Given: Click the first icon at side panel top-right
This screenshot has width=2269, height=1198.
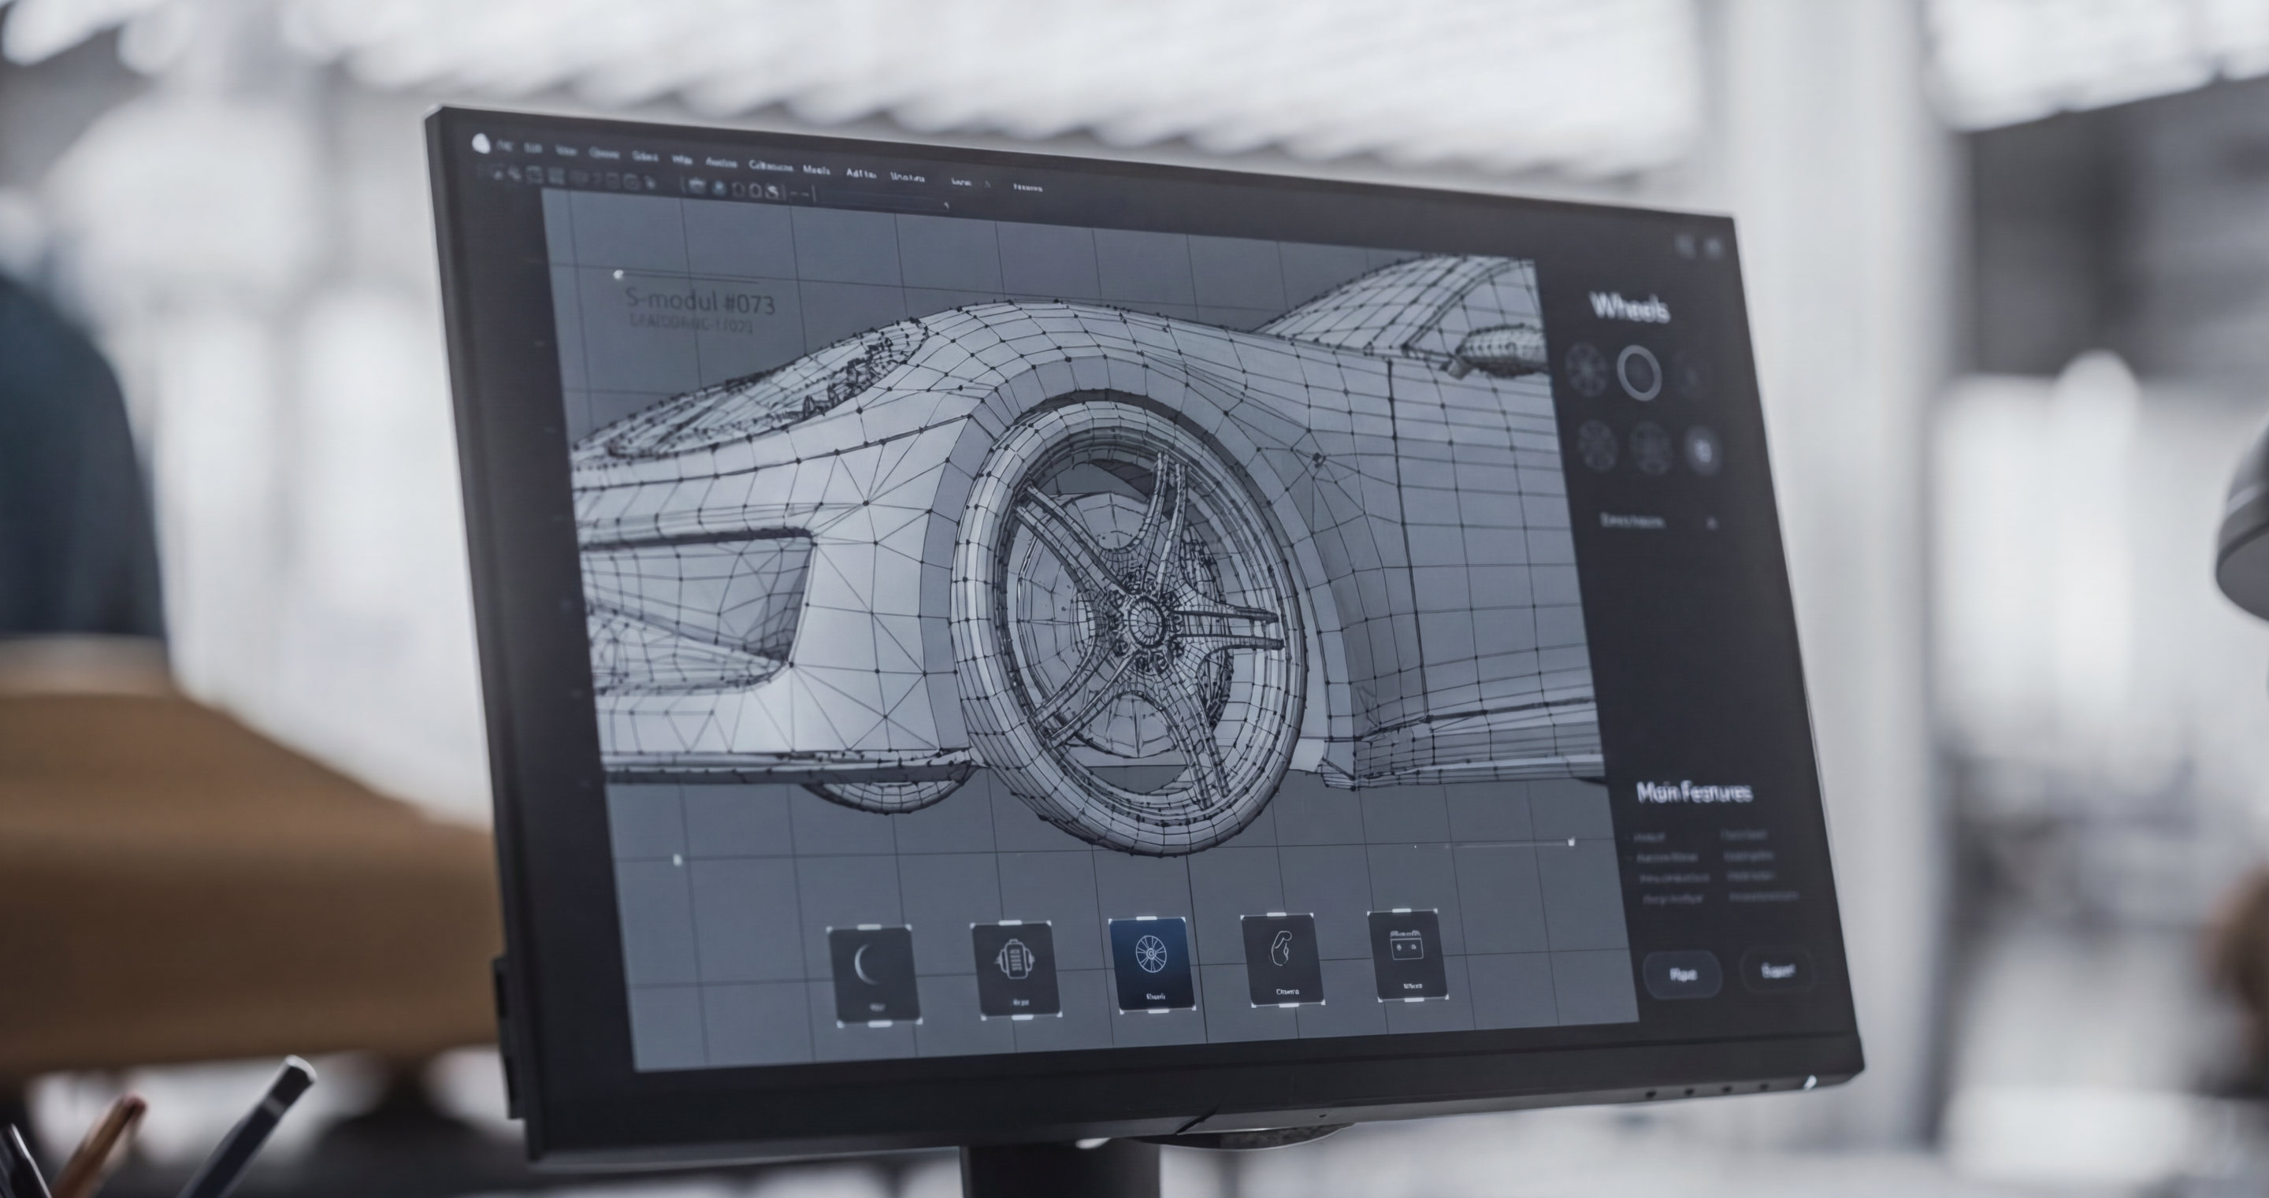Looking at the screenshot, I should click(x=1684, y=246).
